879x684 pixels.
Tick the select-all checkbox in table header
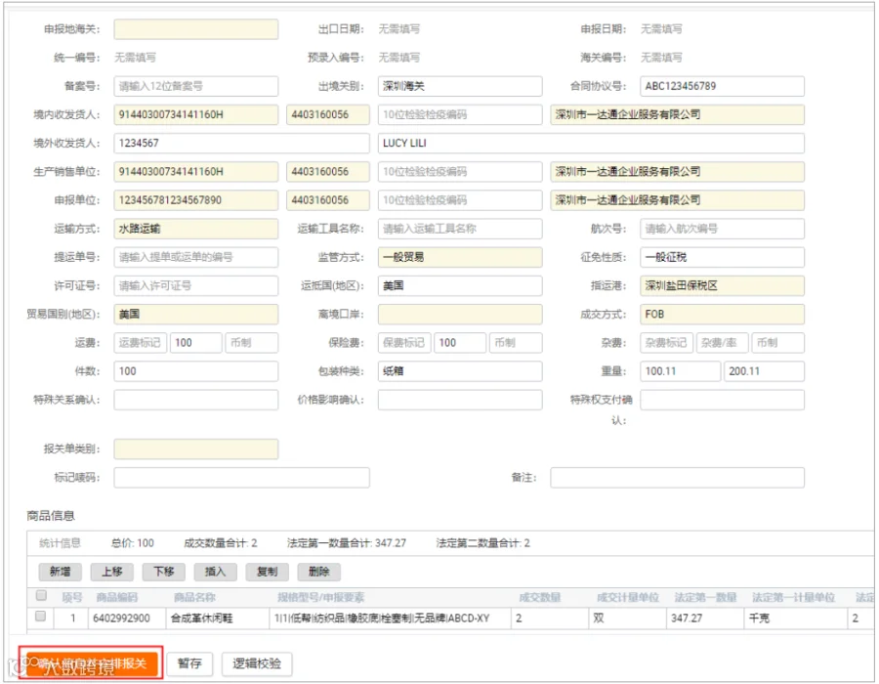(41, 595)
